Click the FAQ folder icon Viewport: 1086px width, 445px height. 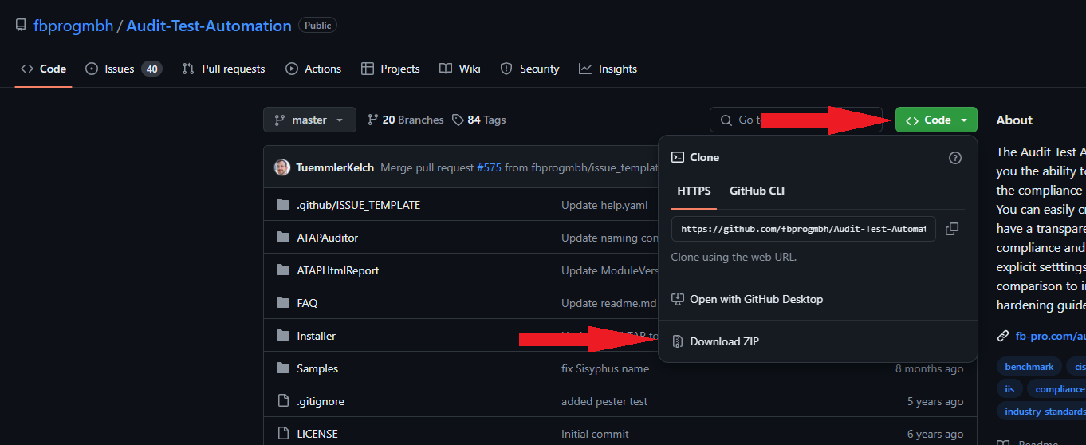coord(283,303)
